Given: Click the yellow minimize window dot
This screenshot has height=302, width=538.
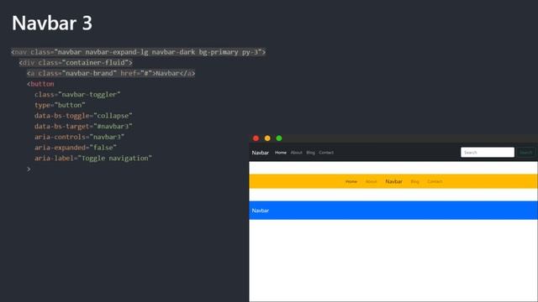Looking at the screenshot, I should (267, 138).
